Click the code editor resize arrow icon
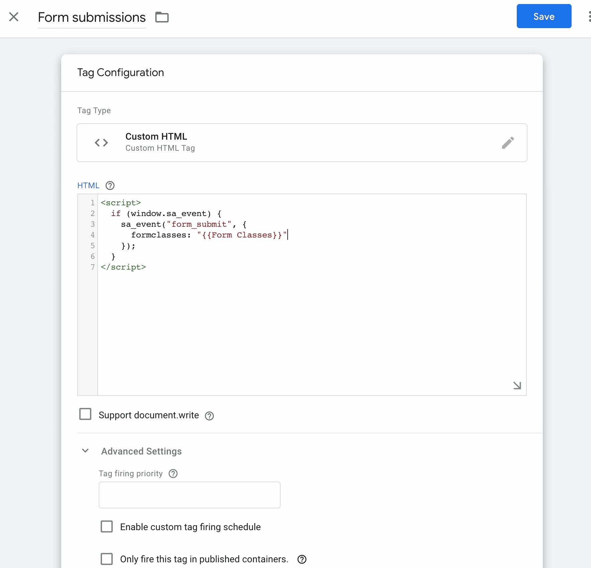591x568 pixels. [x=517, y=385]
